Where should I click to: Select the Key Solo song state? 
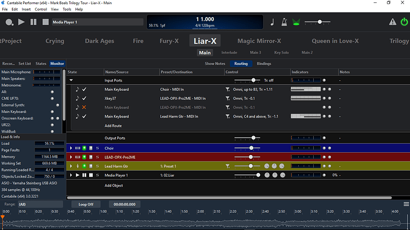(x=281, y=52)
